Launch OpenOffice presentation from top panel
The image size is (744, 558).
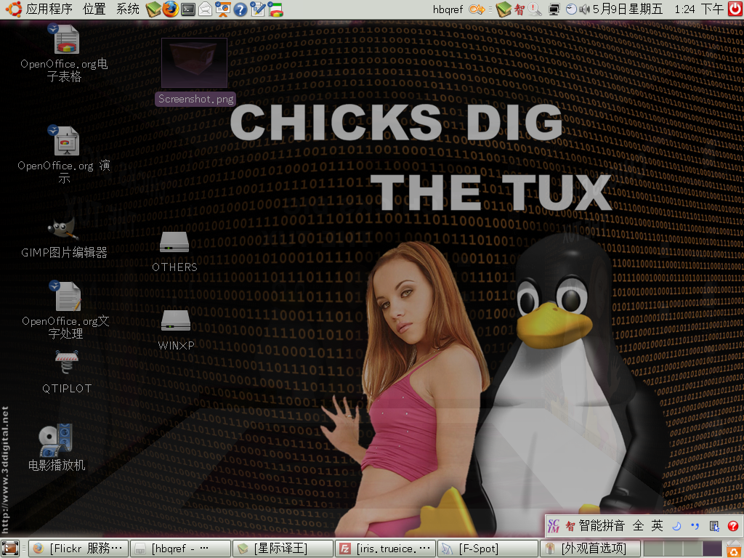tap(222, 9)
